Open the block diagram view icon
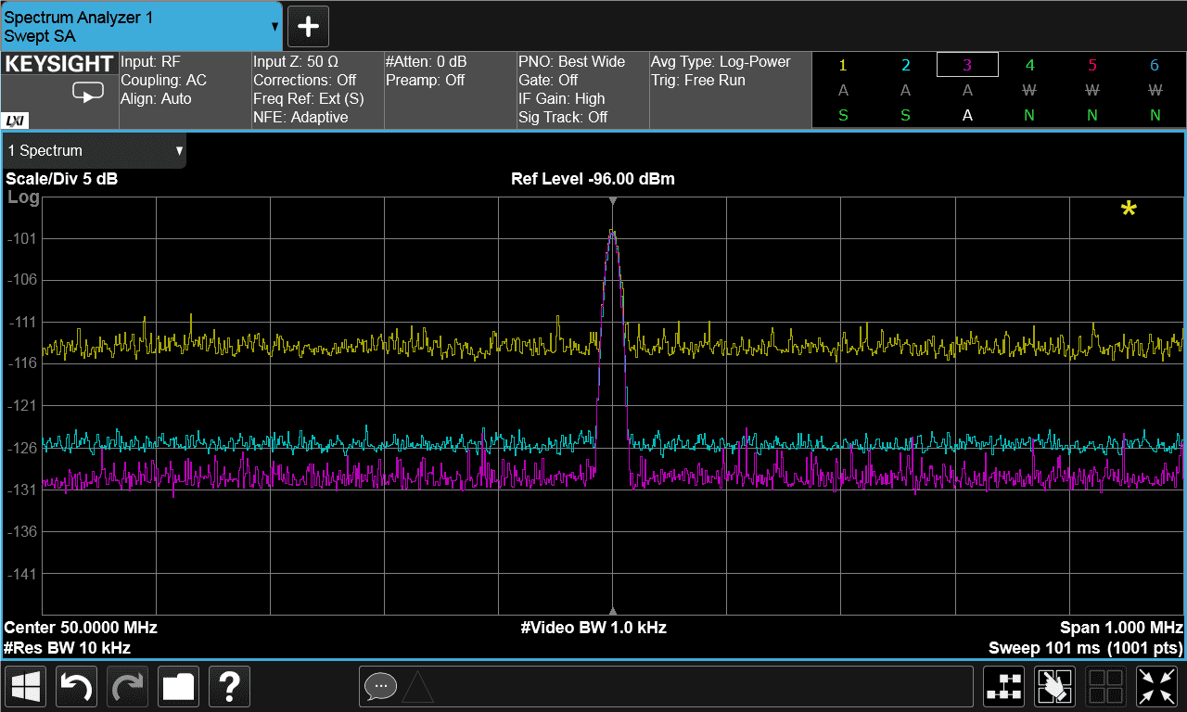Screen dimensions: 1187x712 point(1003,686)
